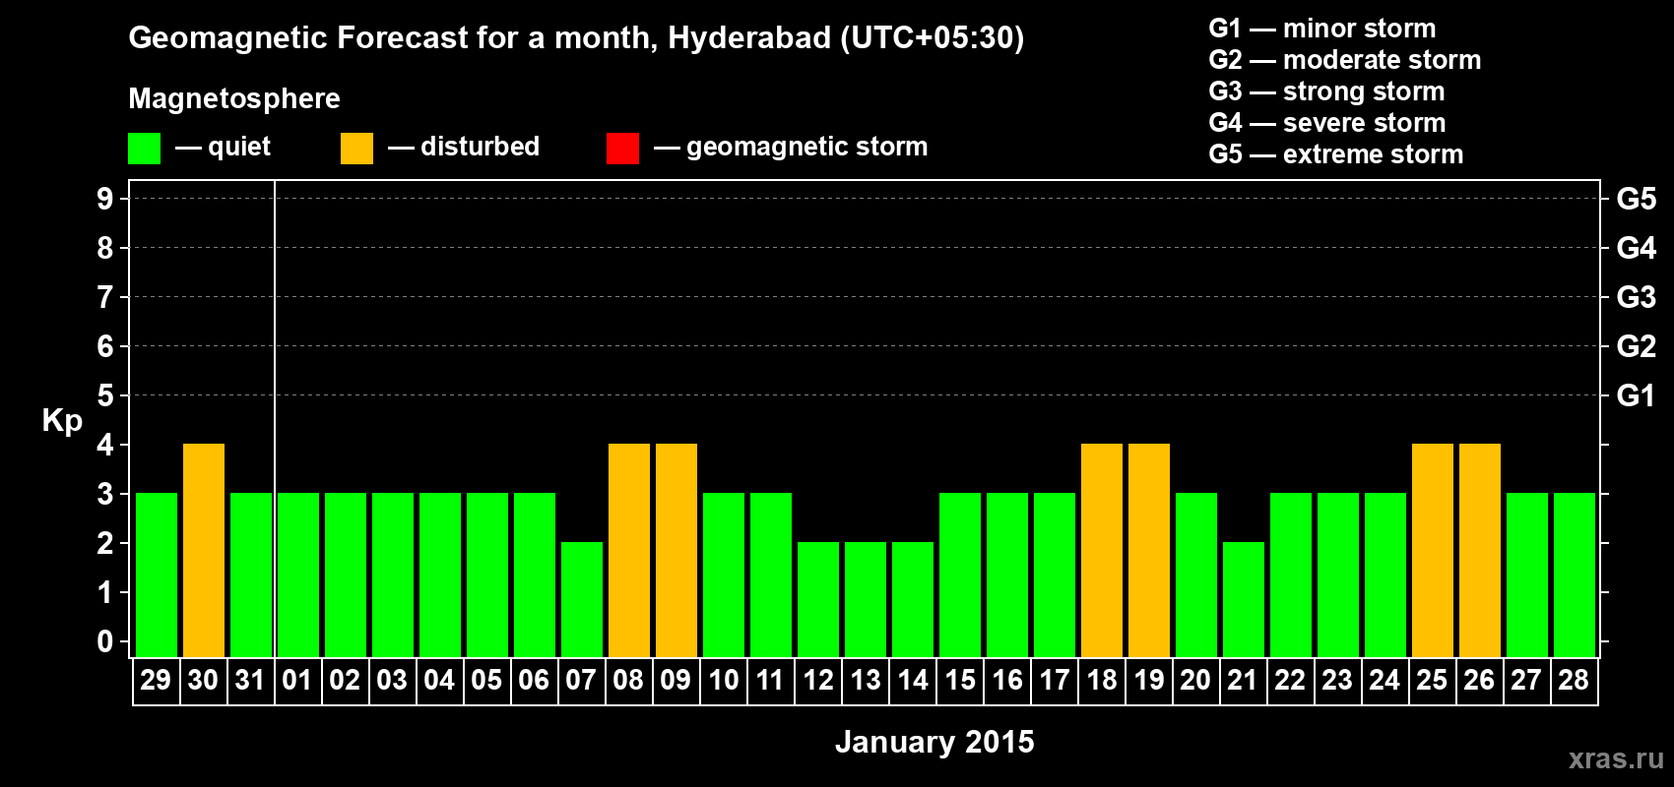Click the orange bar for day 26
The image size is (1674, 787).
(x=1480, y=551)
